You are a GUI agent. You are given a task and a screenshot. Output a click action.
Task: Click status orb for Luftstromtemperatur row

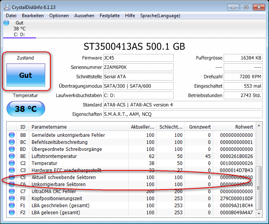pyautogui.click(x=12, y=156)
